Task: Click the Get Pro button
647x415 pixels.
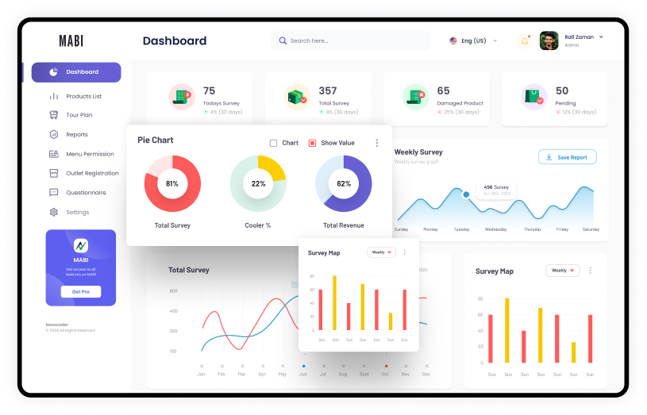Action: (81, 292)
